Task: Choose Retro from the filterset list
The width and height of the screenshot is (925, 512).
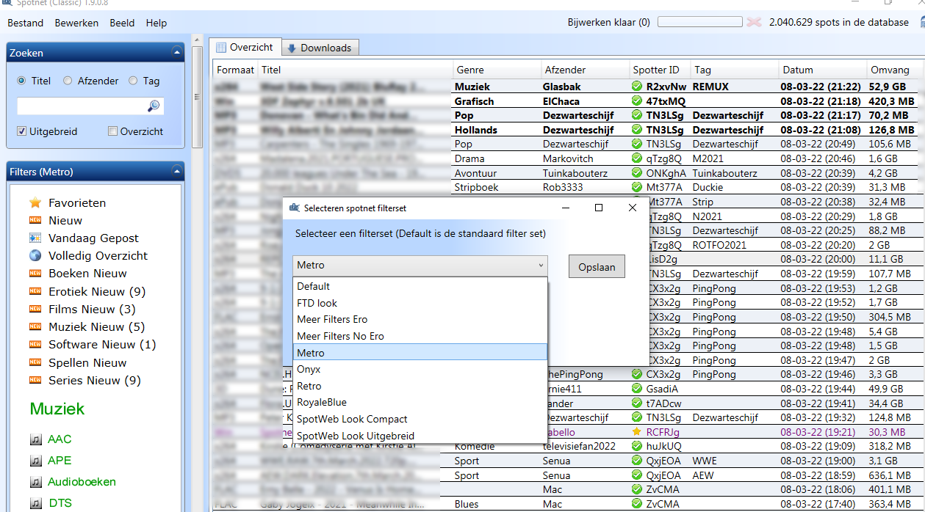Action: (x=420, y=386)
